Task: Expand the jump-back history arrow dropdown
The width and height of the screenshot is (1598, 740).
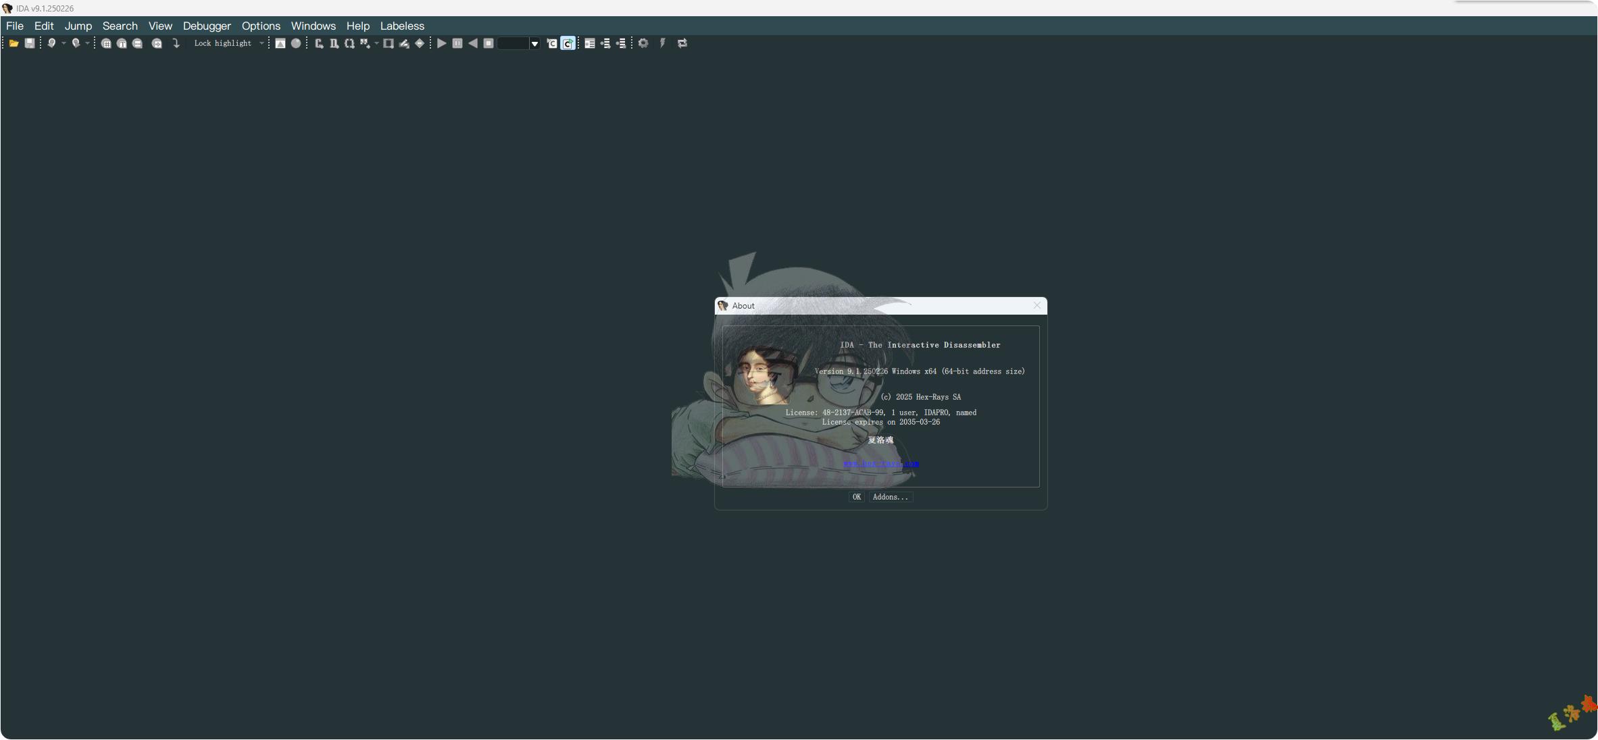Action: 64,43
